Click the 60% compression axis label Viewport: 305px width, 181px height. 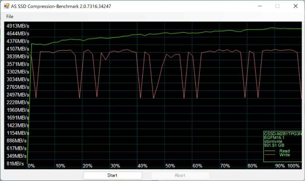[x=197, y=166]
